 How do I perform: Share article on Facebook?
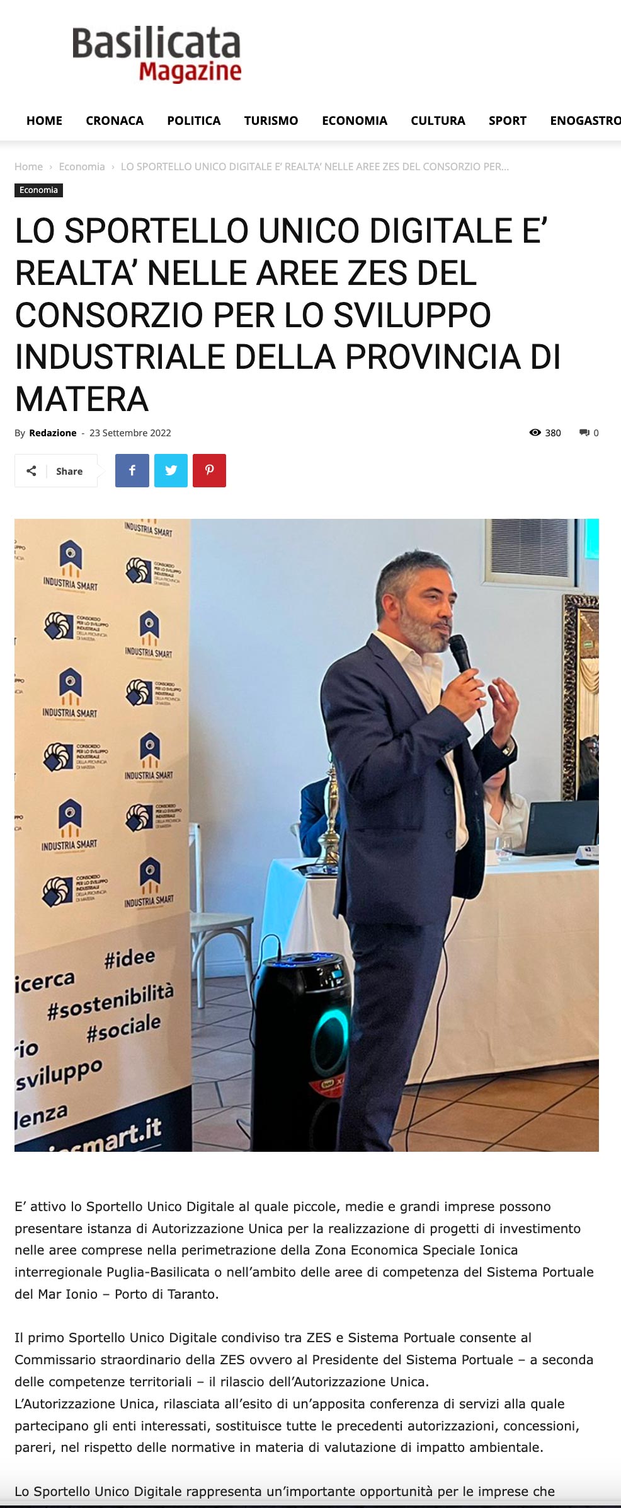(x=132, y=470)
